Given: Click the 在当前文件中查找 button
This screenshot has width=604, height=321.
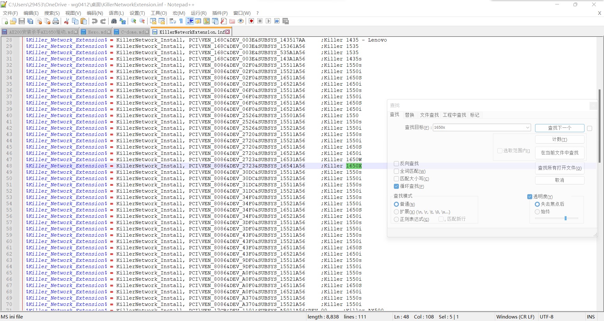Looking at the screenshot, I should [x=560, y=153].
